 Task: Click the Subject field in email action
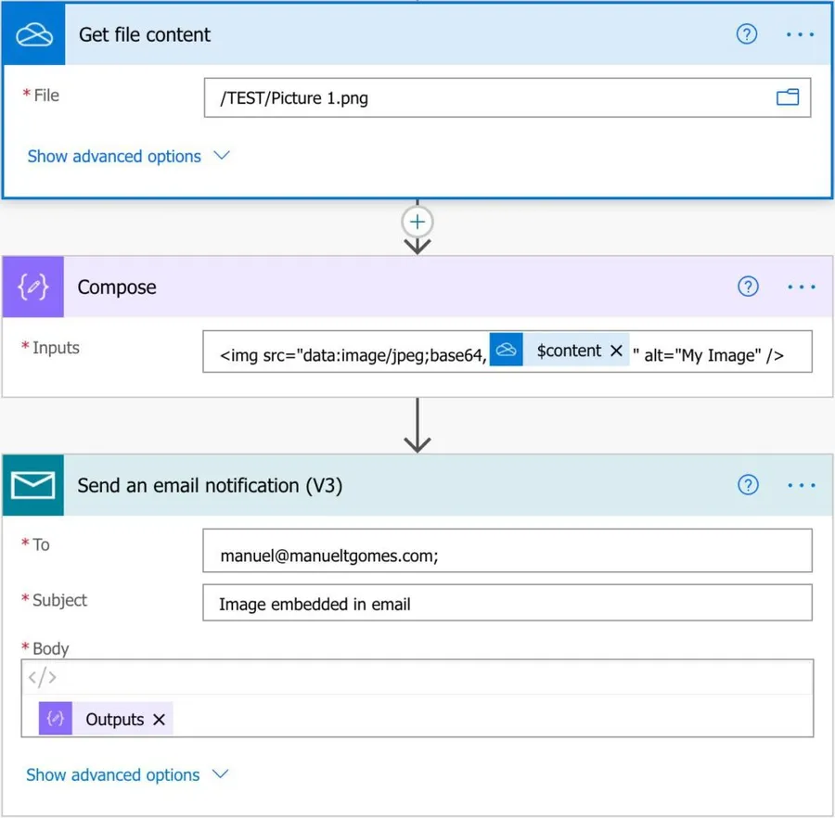507,604
